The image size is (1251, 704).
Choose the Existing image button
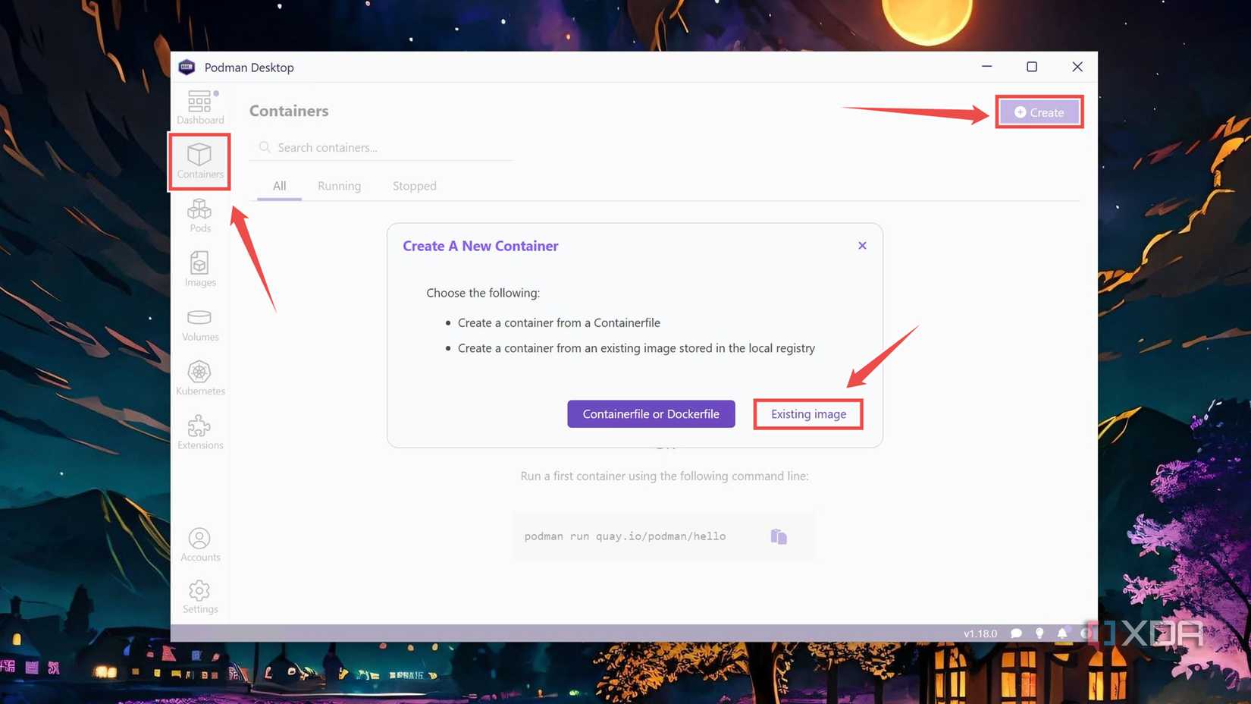(808, 414)
